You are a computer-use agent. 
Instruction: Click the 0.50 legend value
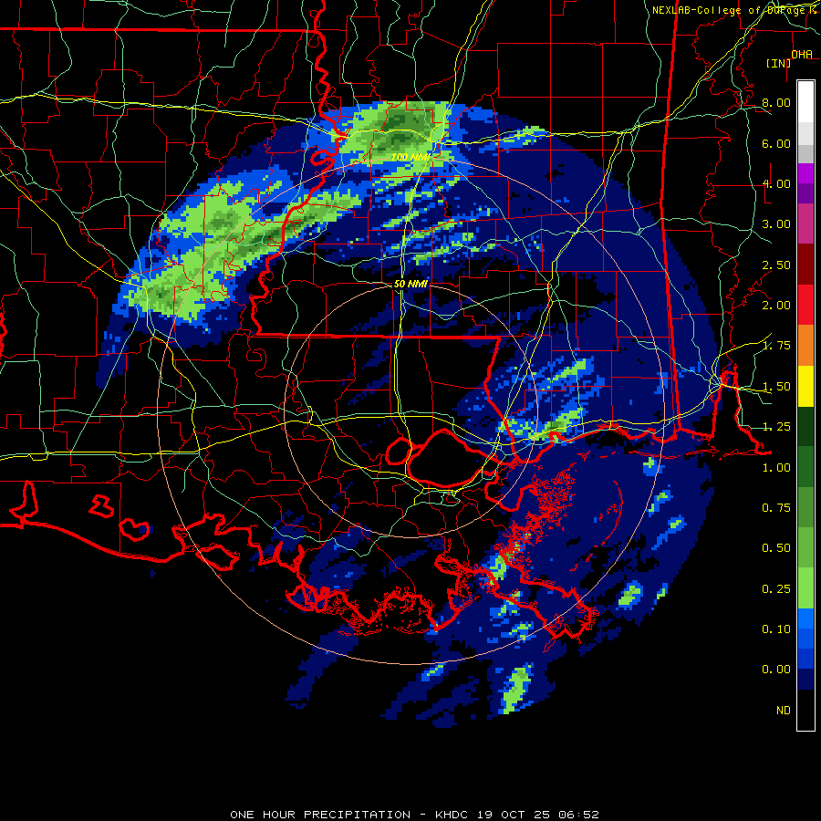776,548
